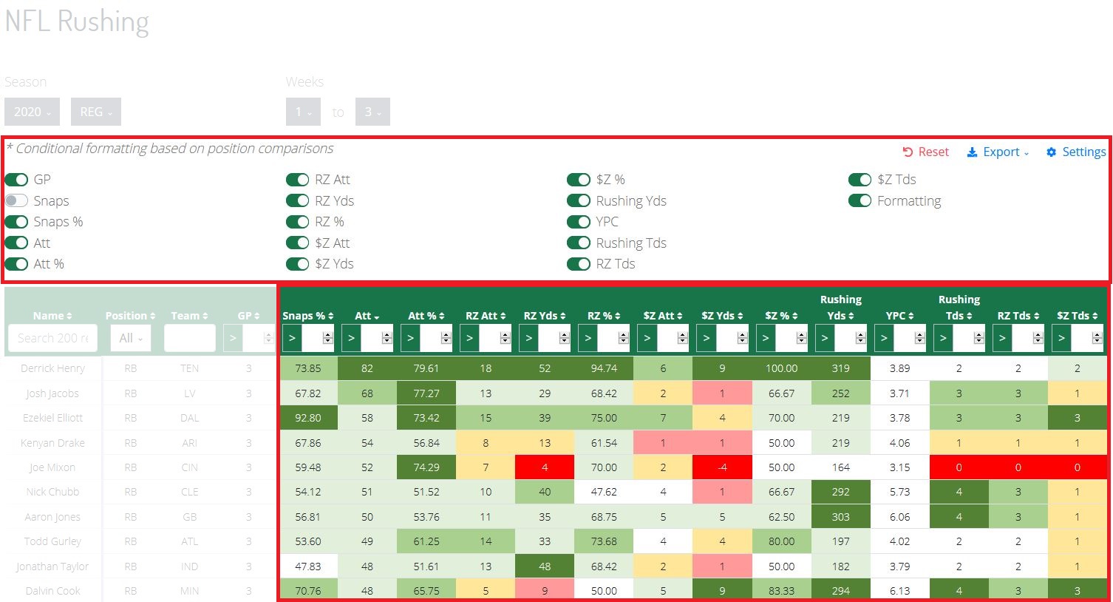Open table Settings
The height and width of the screenshot is (602, 1113).
tap(1076, 152)
